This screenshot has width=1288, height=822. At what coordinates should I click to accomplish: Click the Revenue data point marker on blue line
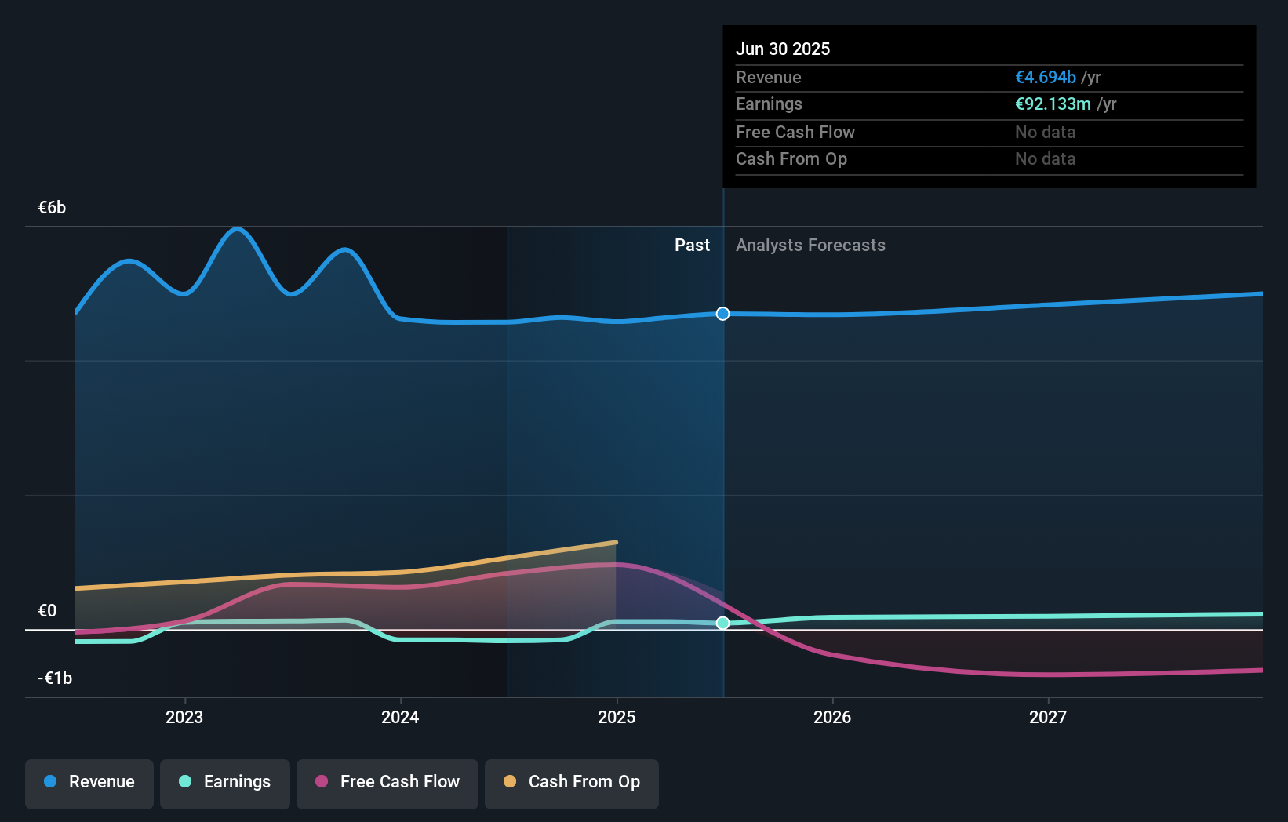[x=723, y=314]
